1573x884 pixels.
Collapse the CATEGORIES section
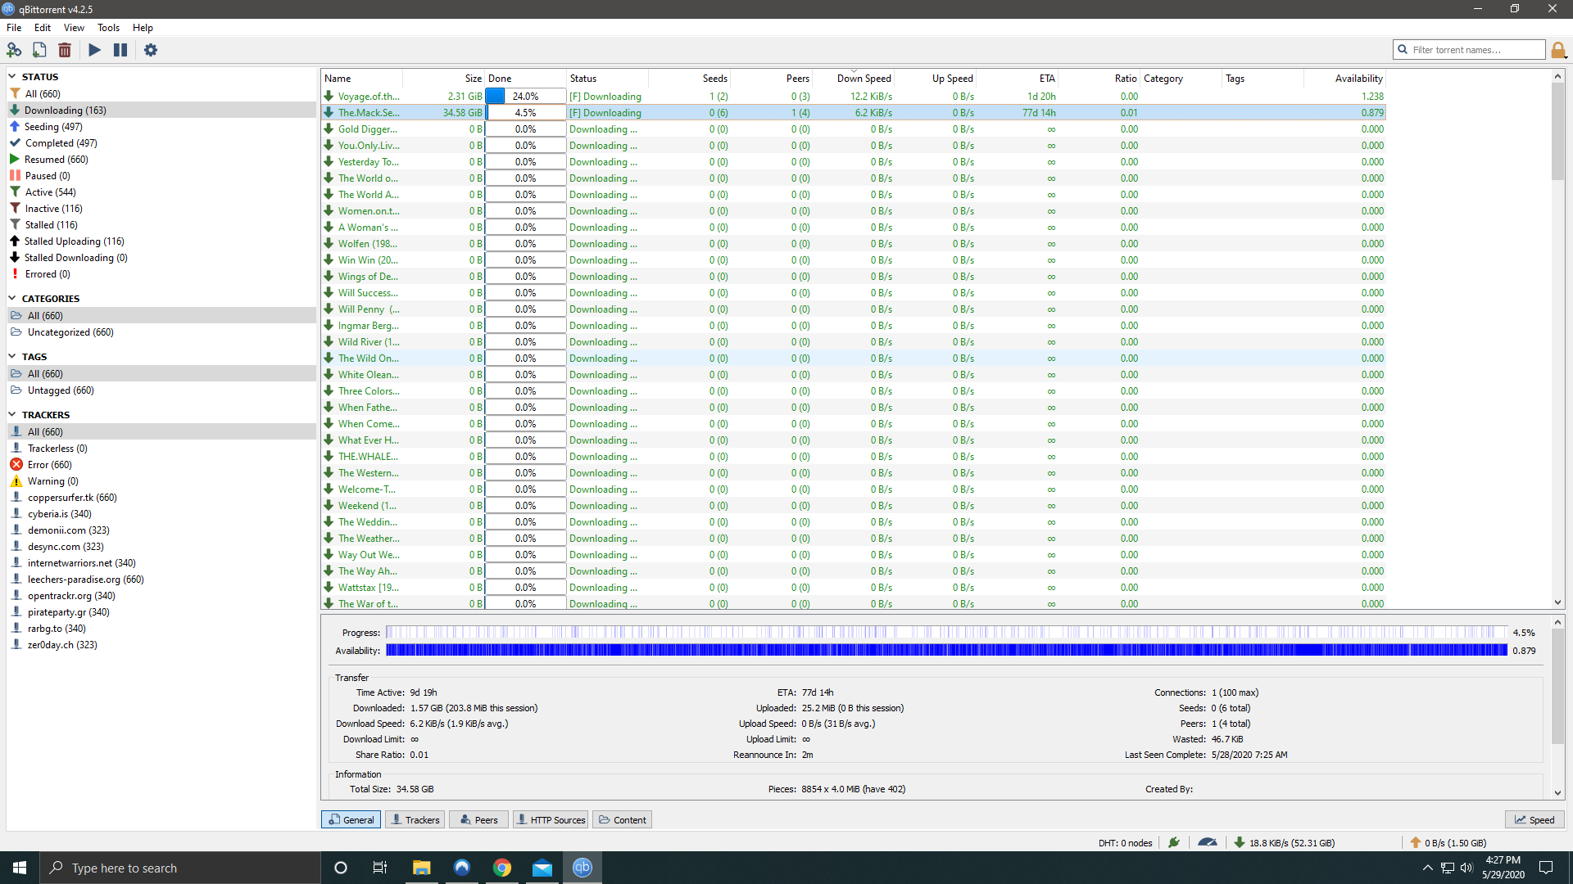point(12,299)
